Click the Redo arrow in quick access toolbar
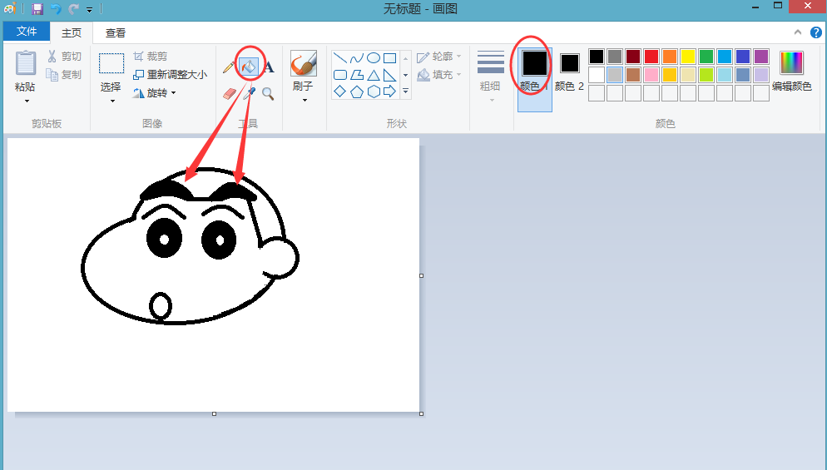This screenshot has width=827, height=470. pyautogui.click(x=73, y=8)
